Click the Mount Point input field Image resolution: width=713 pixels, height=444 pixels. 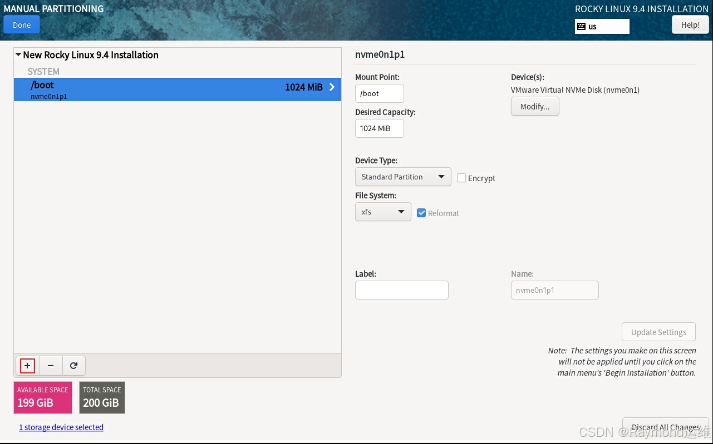(x=380, y=93)
